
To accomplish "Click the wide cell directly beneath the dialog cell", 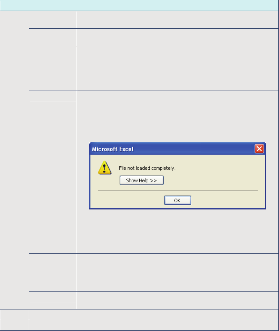I will pyautogui.click(x=178, y=273).
